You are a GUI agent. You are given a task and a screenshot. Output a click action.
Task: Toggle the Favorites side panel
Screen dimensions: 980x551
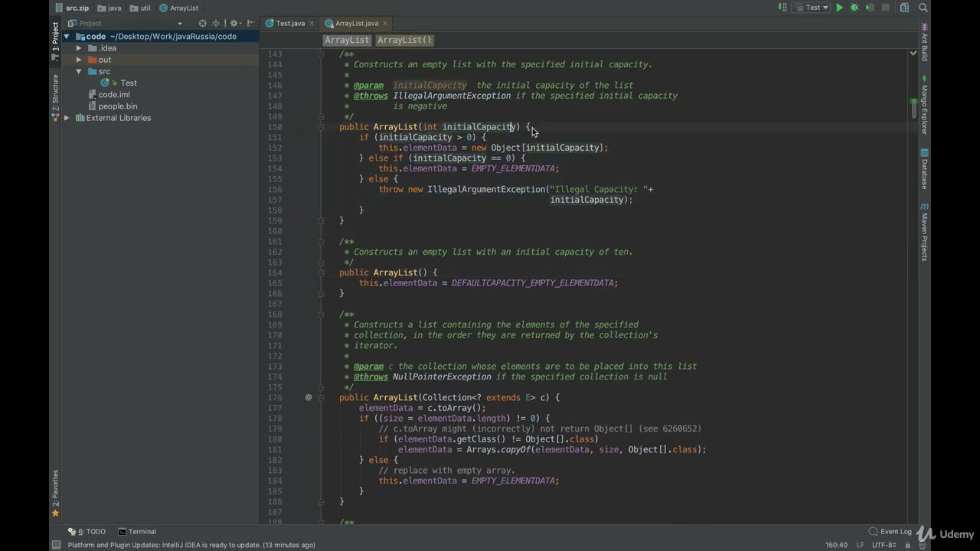coord(55,488)
